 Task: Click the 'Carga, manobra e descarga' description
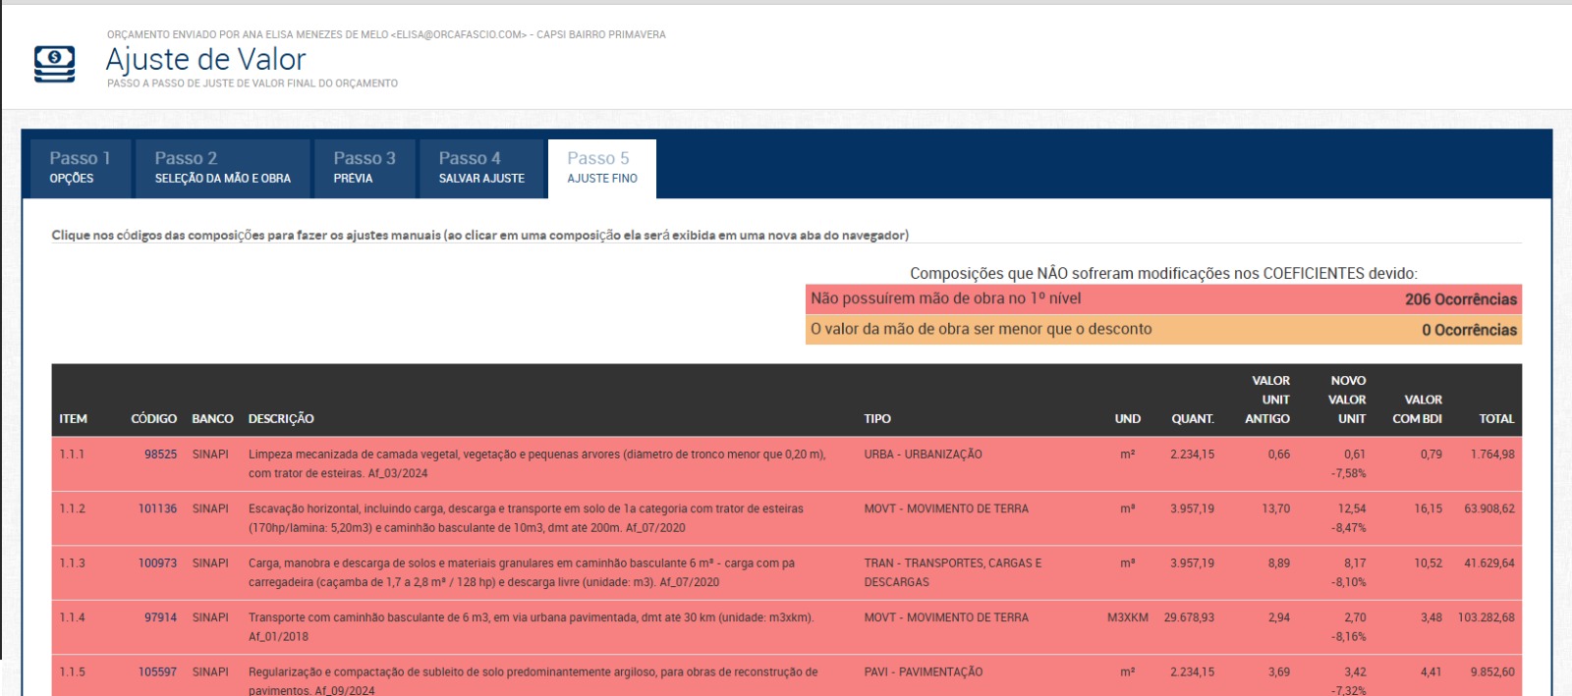coord(522,572)
